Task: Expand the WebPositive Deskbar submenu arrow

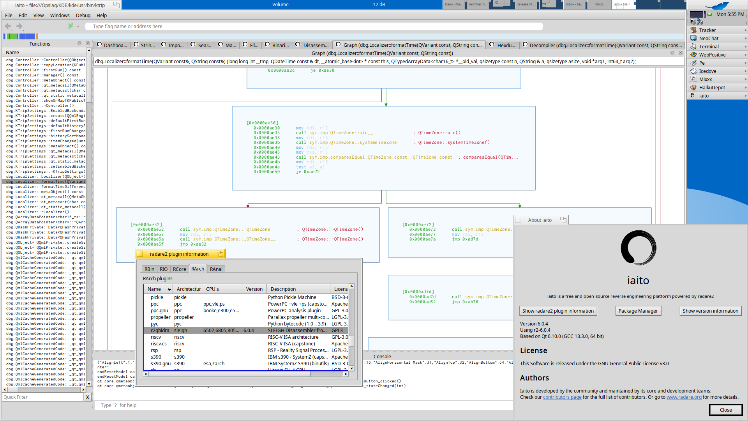Action: (745, 55)
